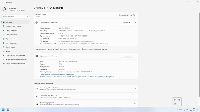Open Ключ продукта и активация chevron
The width and height of the screenshot is (200, 112).
pyautogui.click(x=135, y=89)
